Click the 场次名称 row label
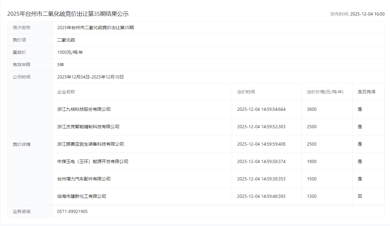Screen dimensions: 390x226 pyautogui.click(x=22, y=28)
